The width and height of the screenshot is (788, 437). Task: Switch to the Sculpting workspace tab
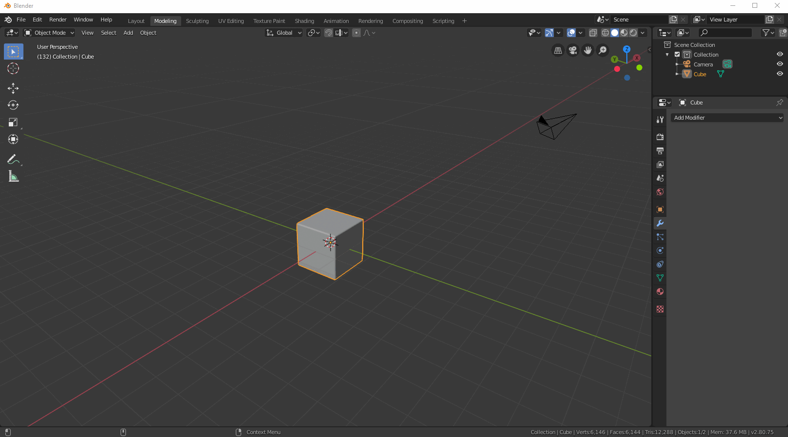(x=197, y=21)
